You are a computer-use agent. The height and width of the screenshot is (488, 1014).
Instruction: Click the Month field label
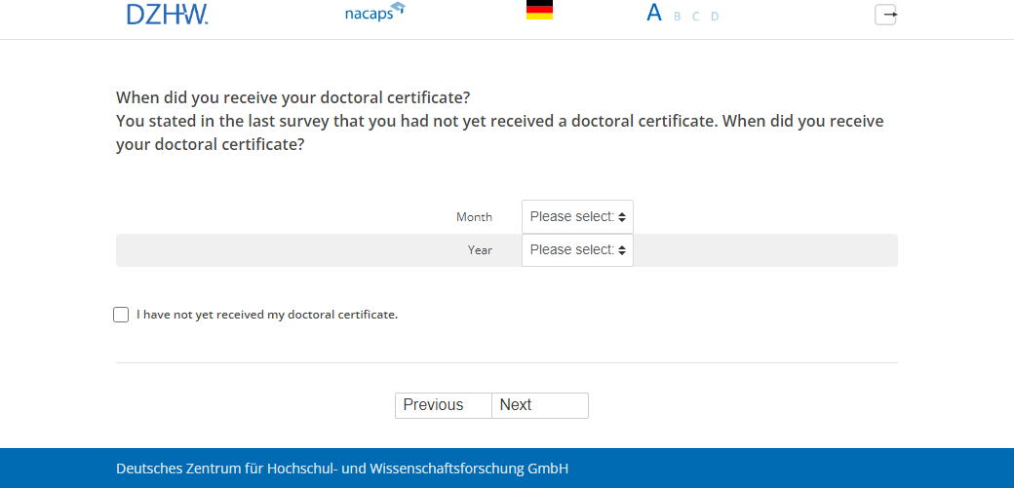point(474,217)
